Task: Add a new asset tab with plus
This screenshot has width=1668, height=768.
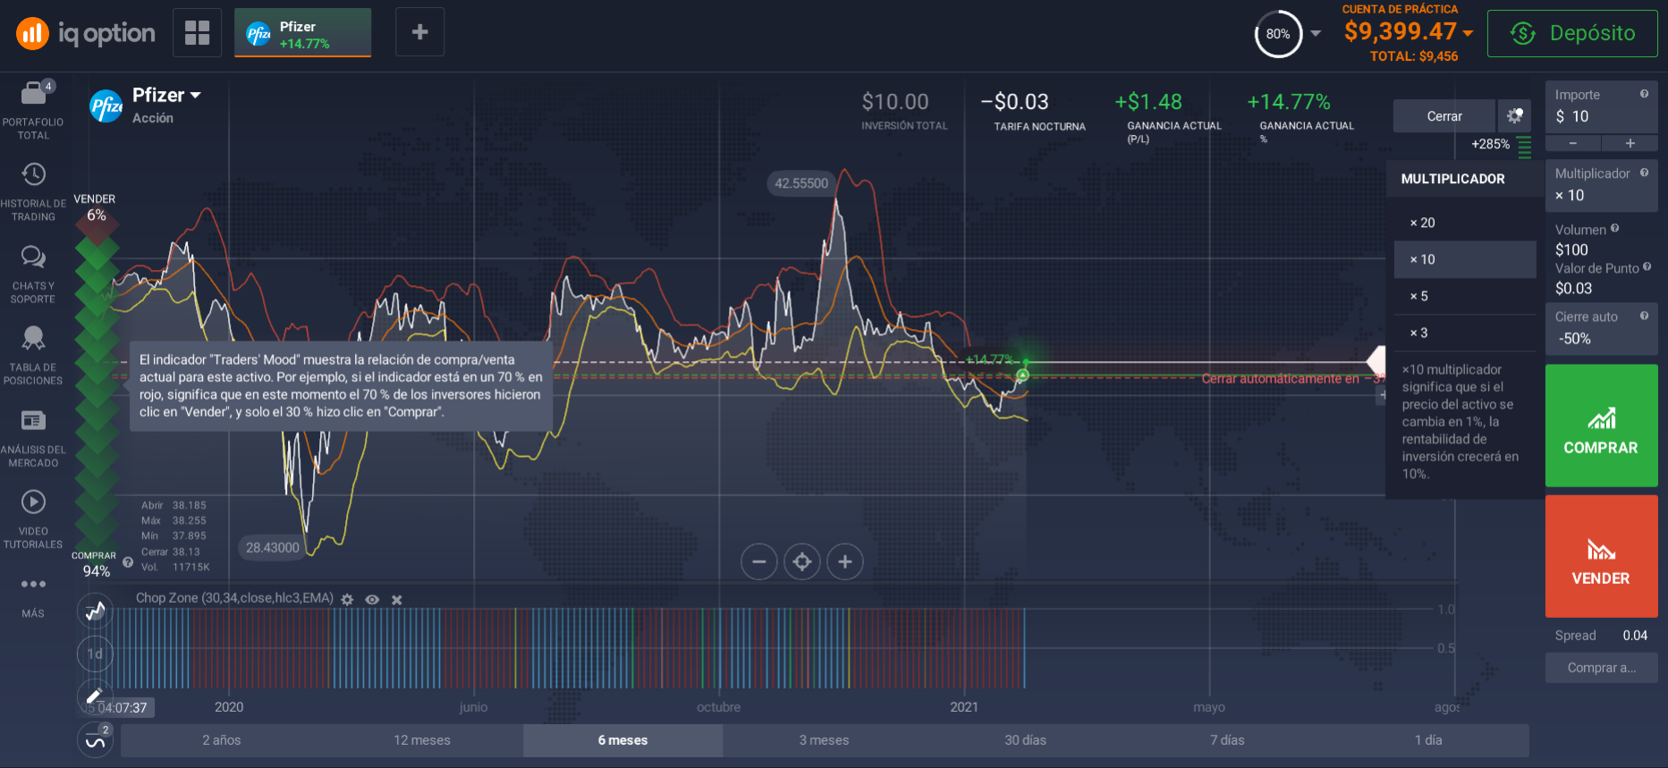Action: point(419,32)
